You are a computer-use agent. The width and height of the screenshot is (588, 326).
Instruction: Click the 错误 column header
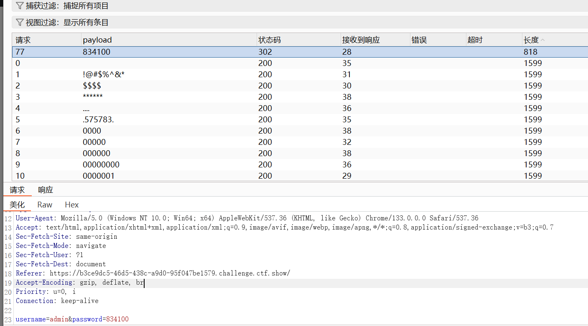coord(419,40)
